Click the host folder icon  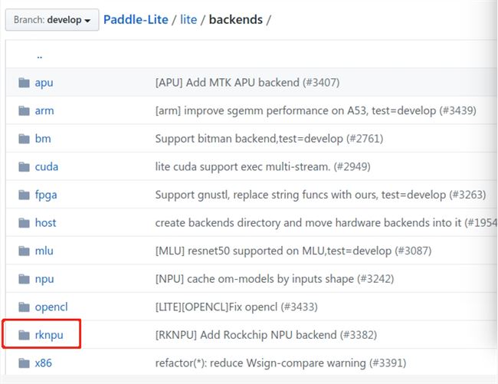click(25, 223)
